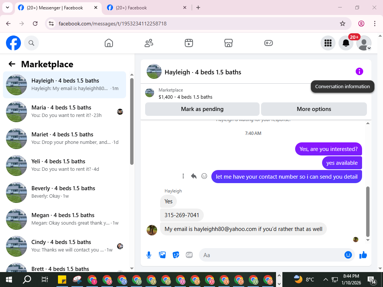
Task: Attach a file with the photo icon
Action: pos(162,255)
